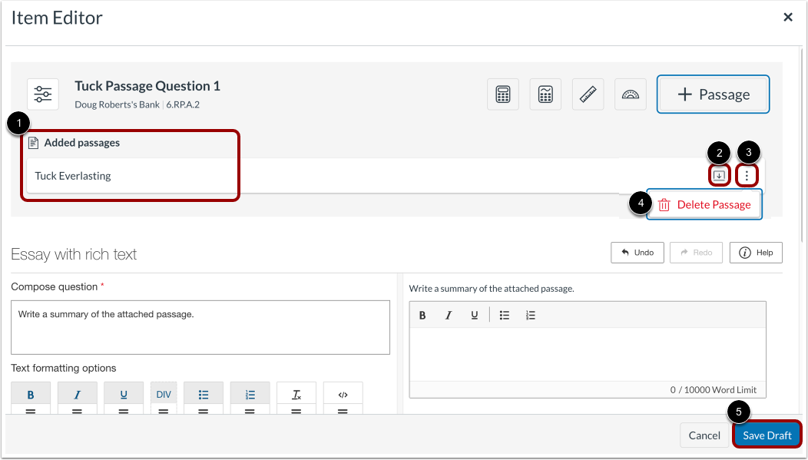Toggle the DIV formatting option

[x=164, y=395]
